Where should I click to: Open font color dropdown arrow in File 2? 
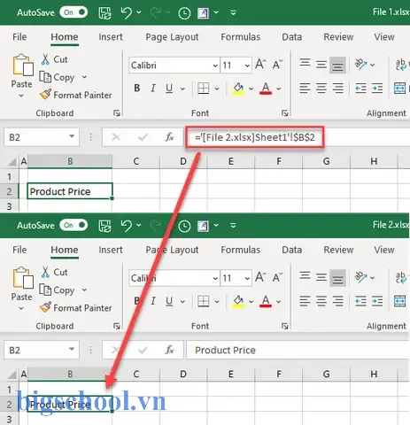point(279,301)
